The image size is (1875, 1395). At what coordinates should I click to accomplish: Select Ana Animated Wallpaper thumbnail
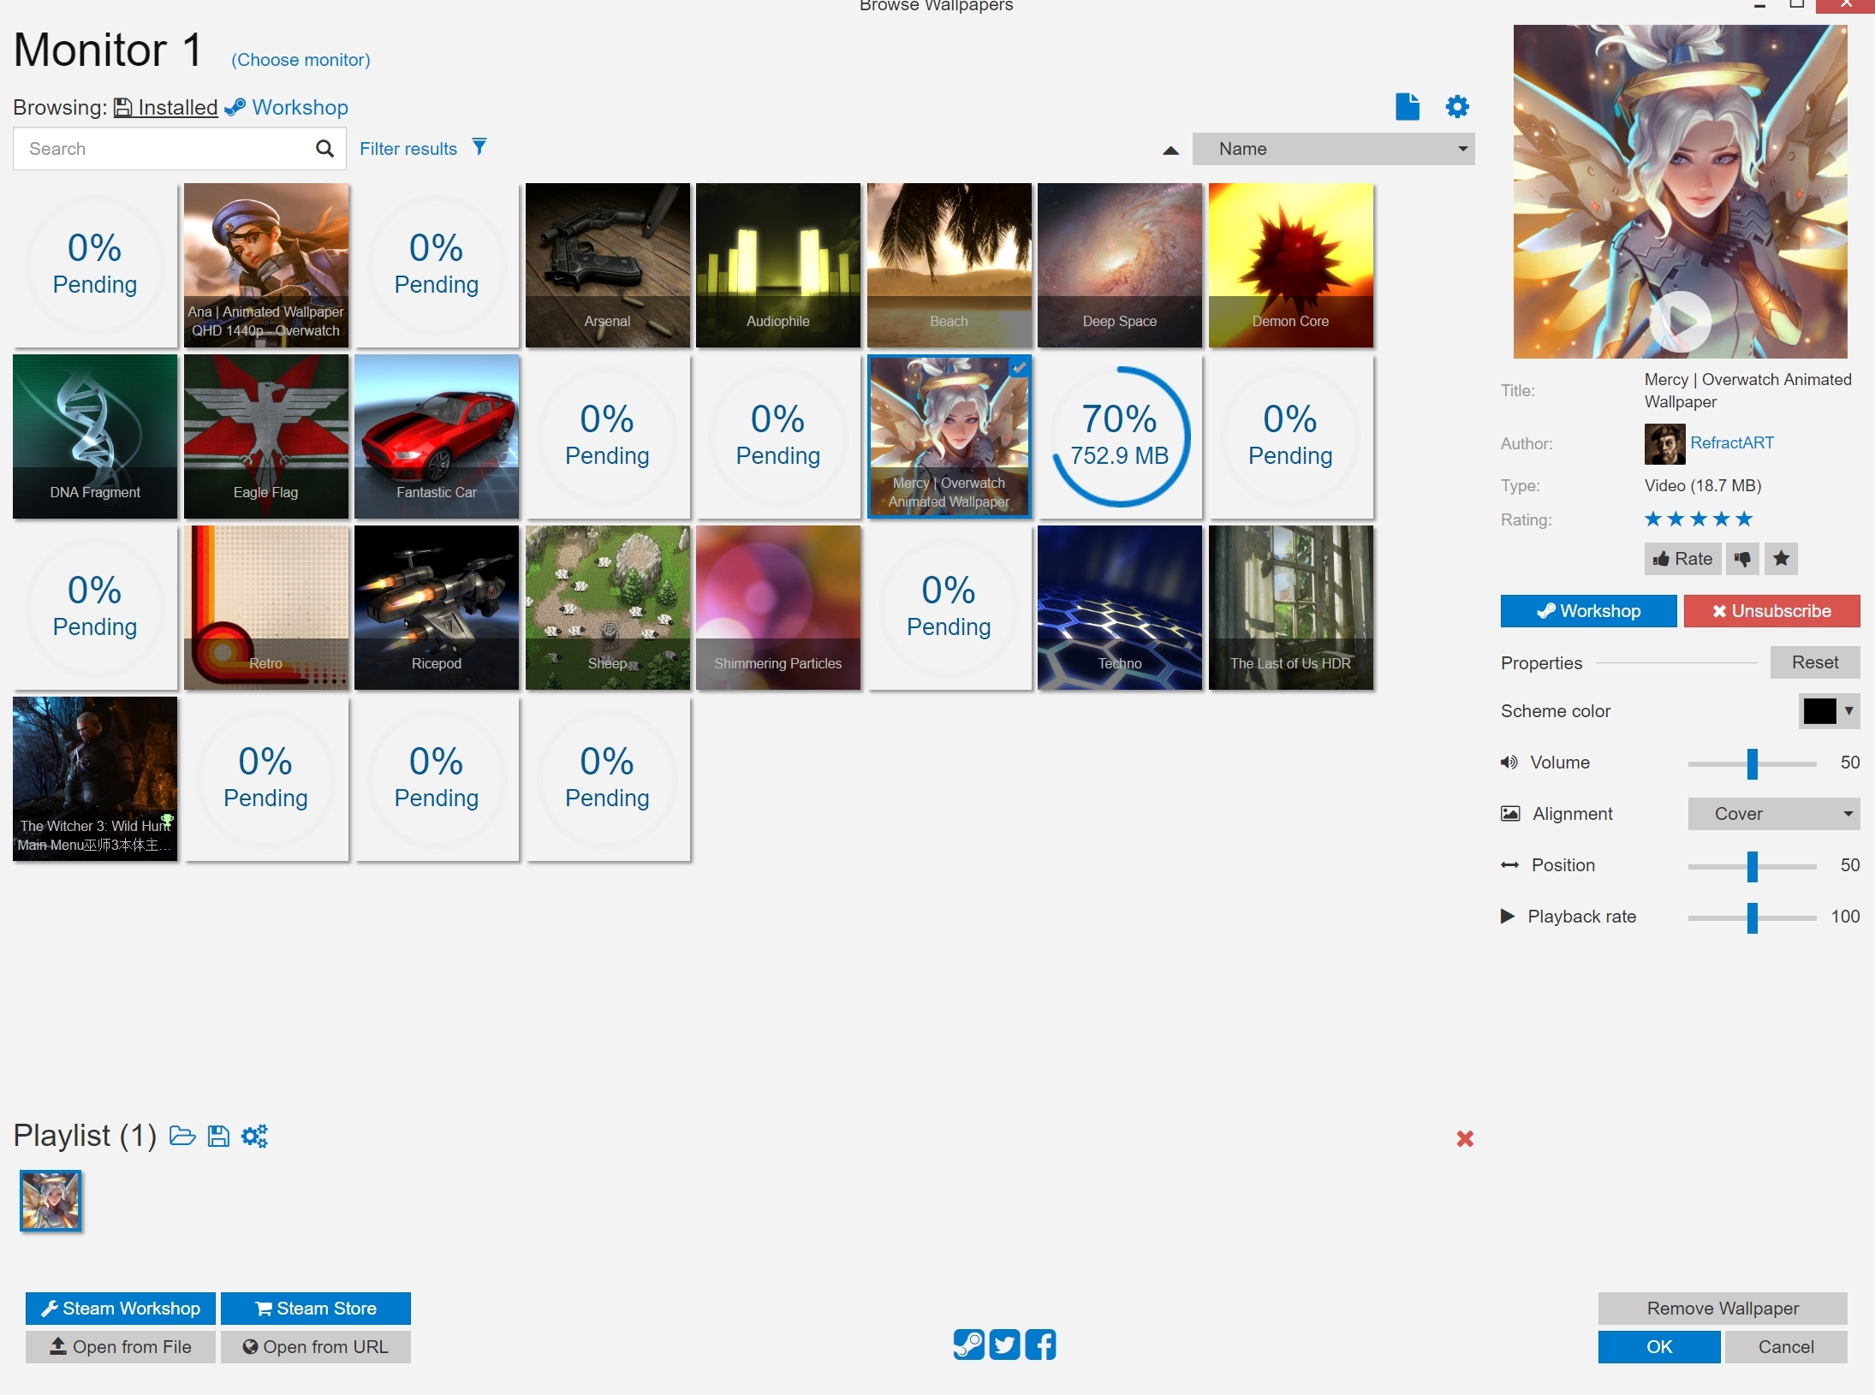(265, 265)
